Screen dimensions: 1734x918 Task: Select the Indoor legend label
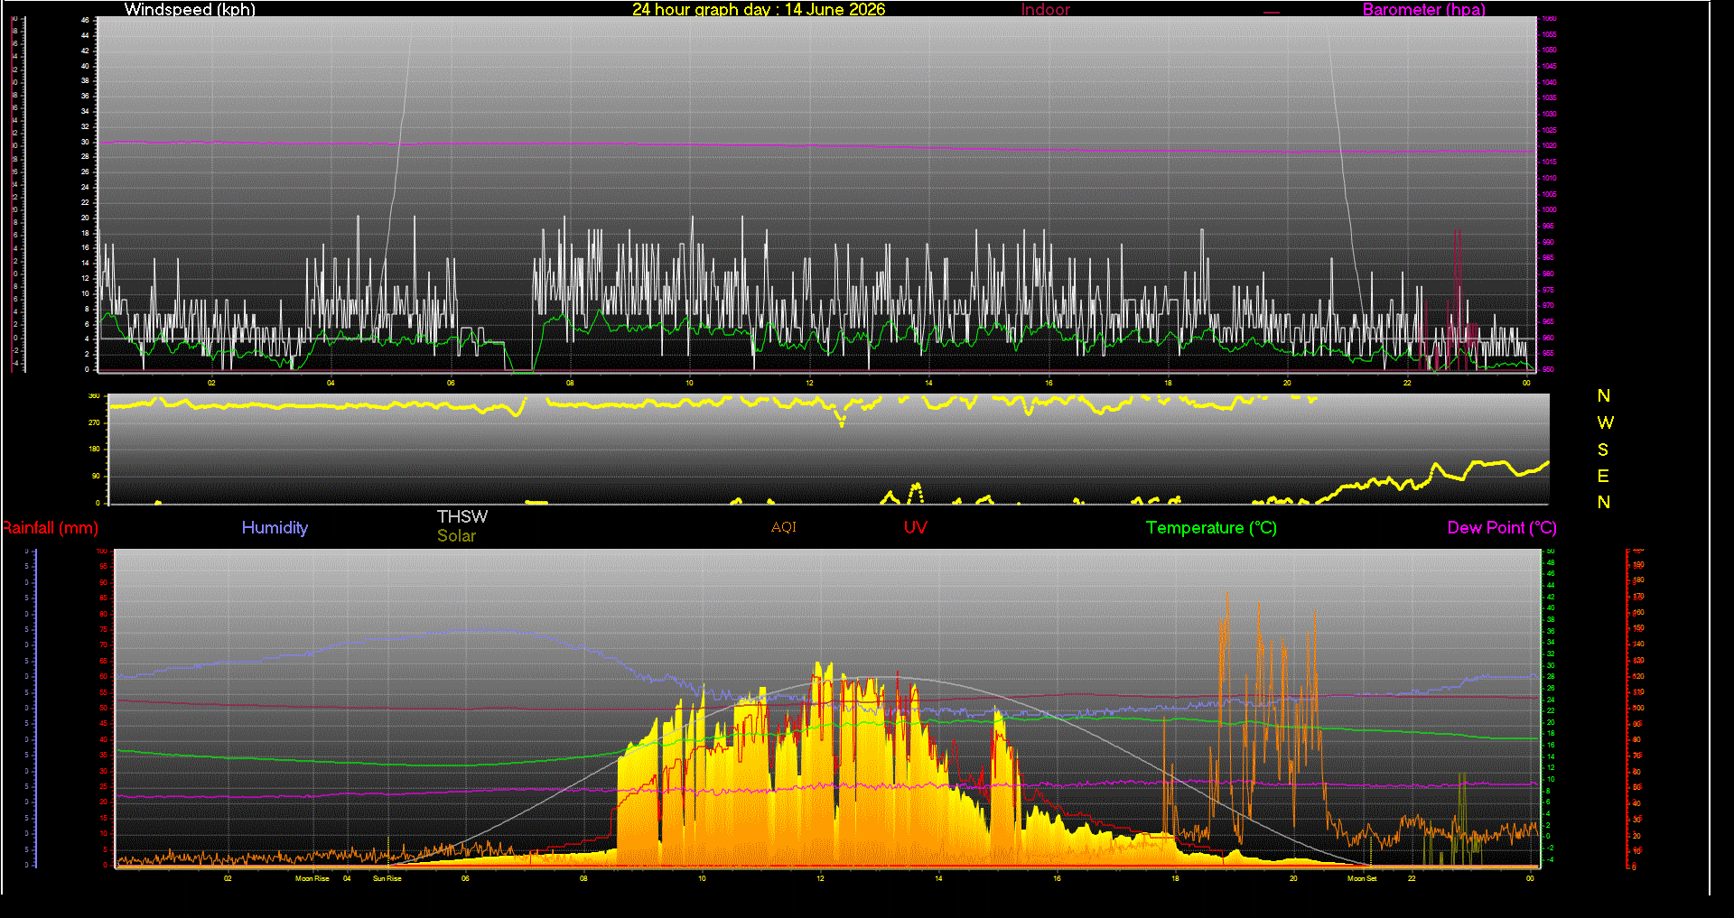point(1046,9)
